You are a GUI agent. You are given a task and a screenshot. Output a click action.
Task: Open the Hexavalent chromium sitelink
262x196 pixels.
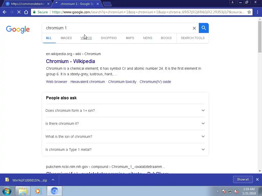[88, 82]
